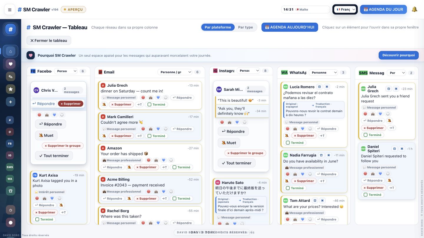Click the phone call icon on Lucía Romero's card
424x238 pixels.
pyautogui.click(x=319, y=87)
